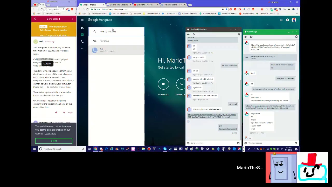Viewport: 332px width, 187px height.
Task: Open the Fake Popup tag
Action: coord(45,30)
